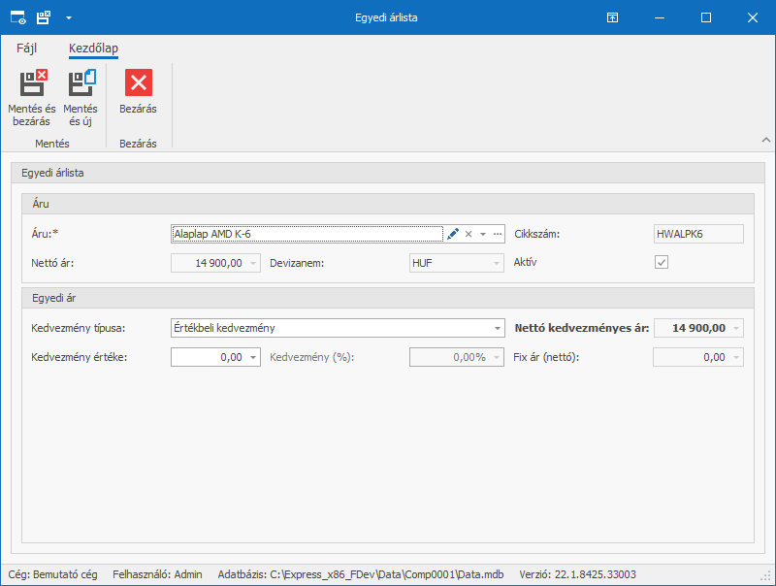
Task: Click the Verzió: 22.1.8425.33003 status text
Action: 577,574
